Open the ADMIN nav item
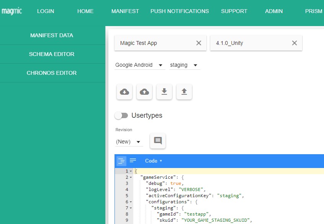The image size is (324, 224). (274, 11)
